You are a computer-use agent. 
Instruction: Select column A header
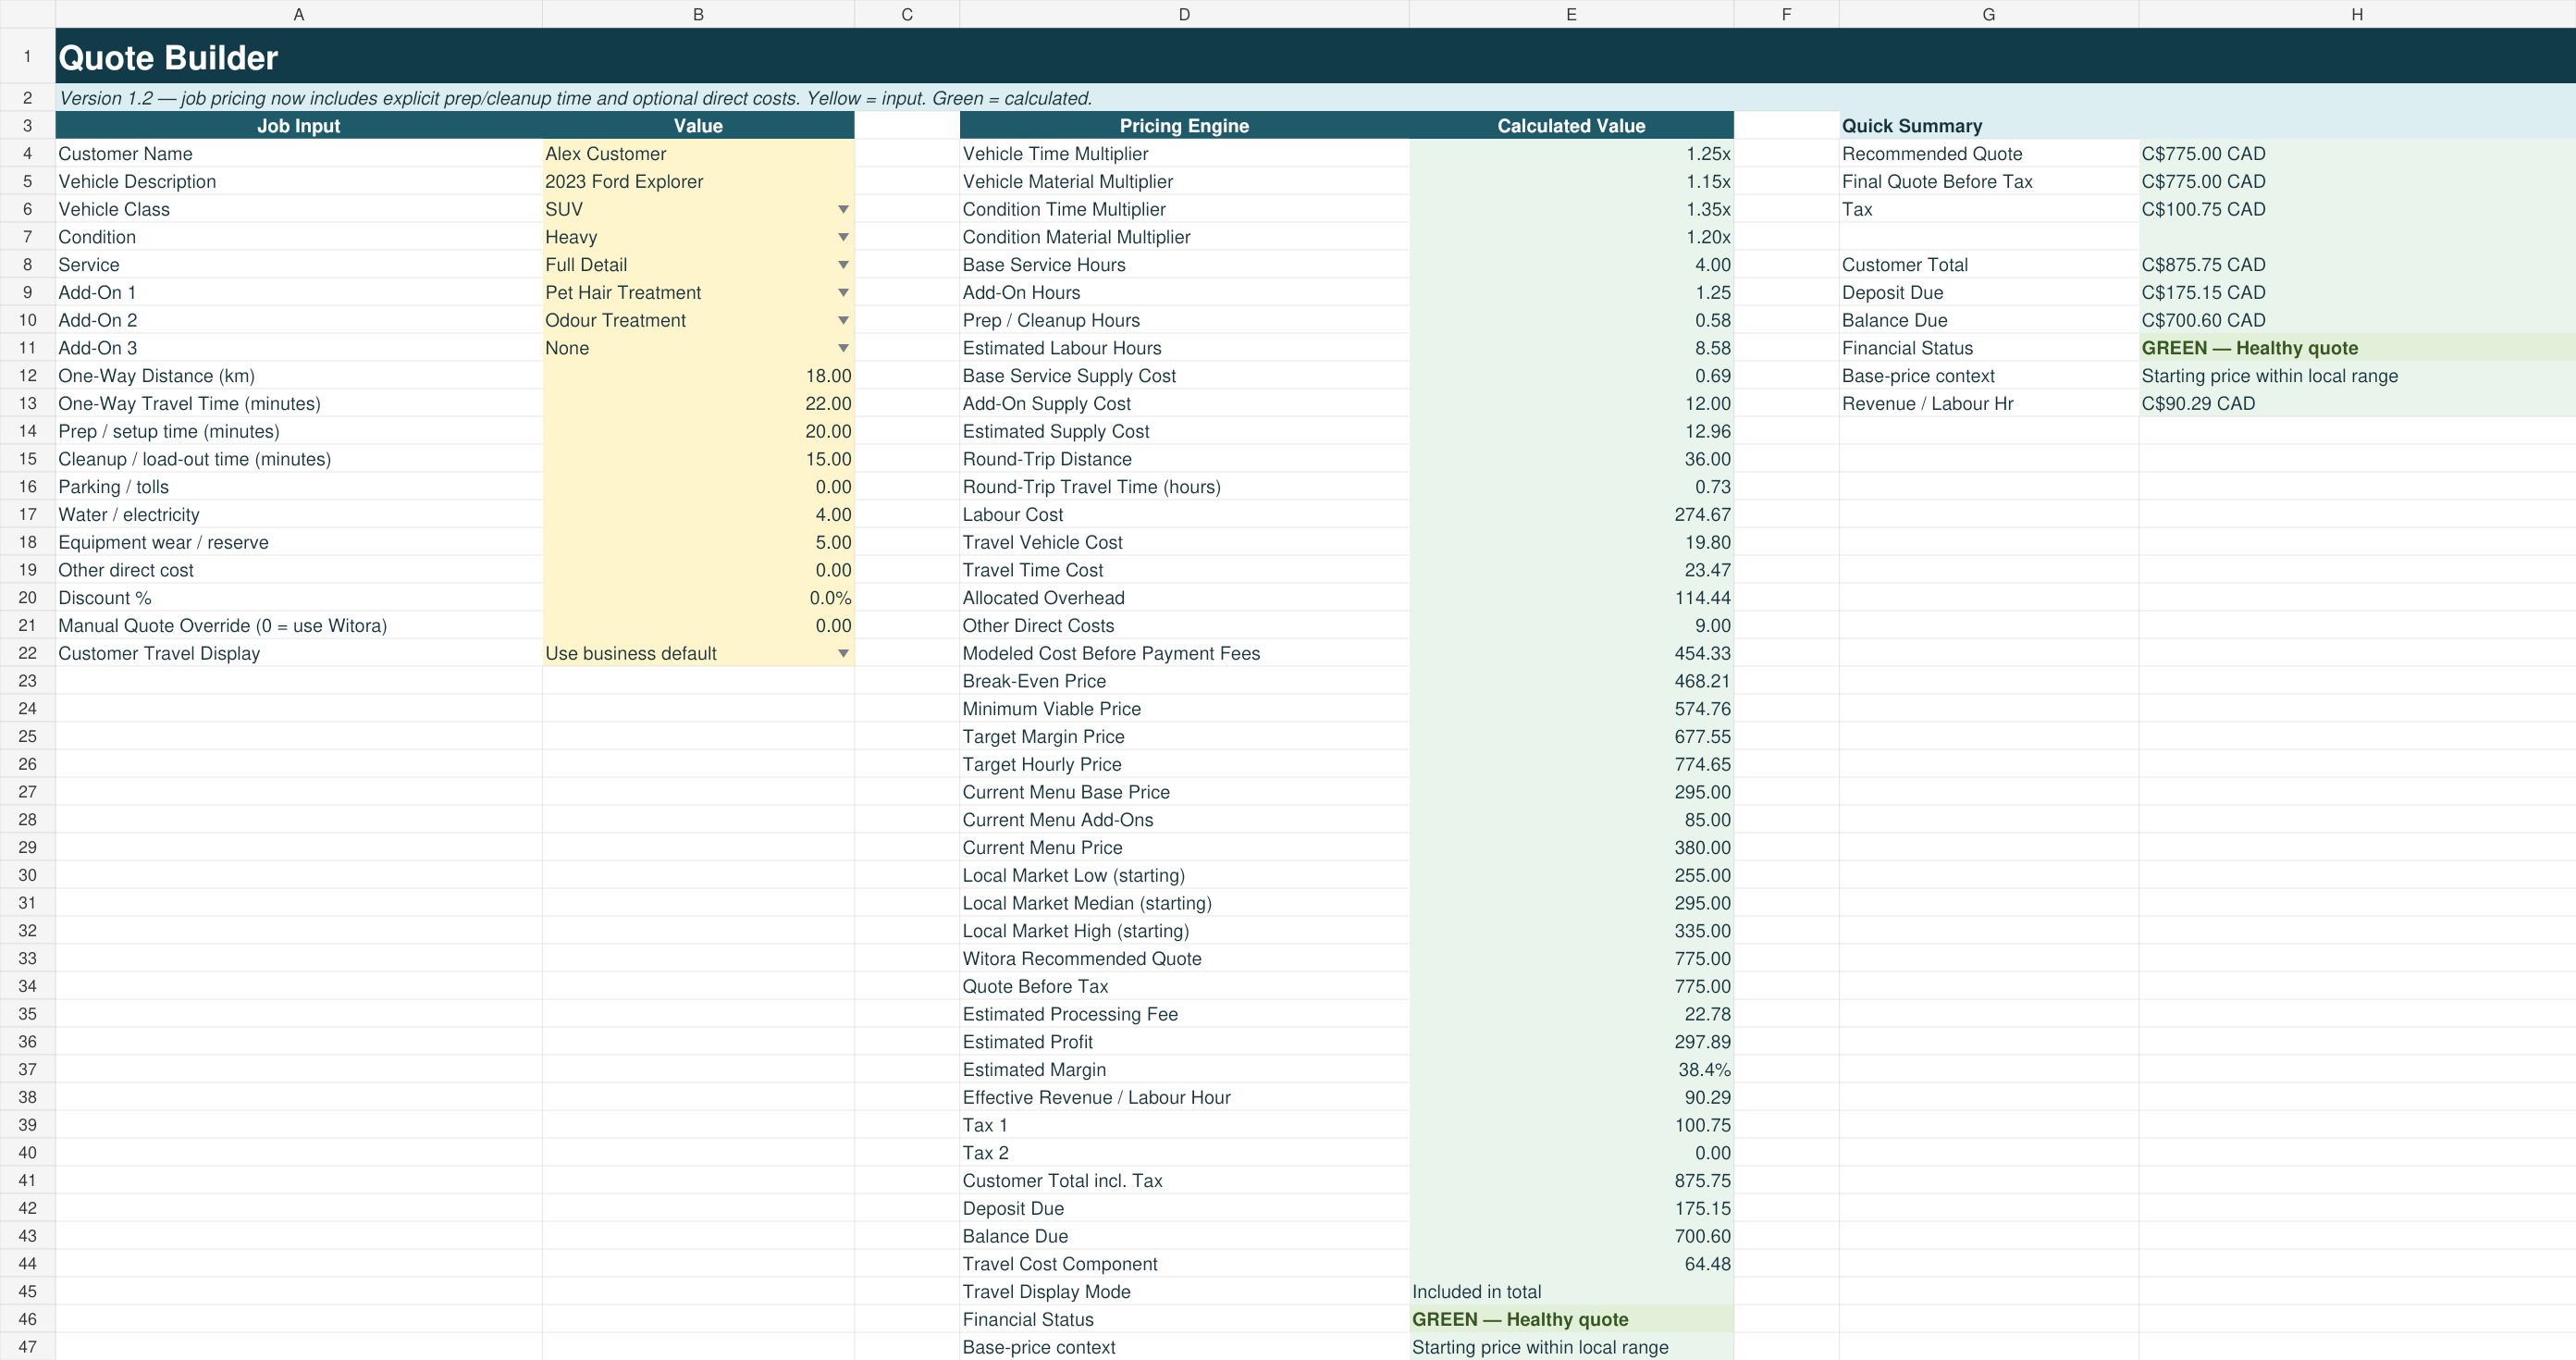(x=298, y=14)
